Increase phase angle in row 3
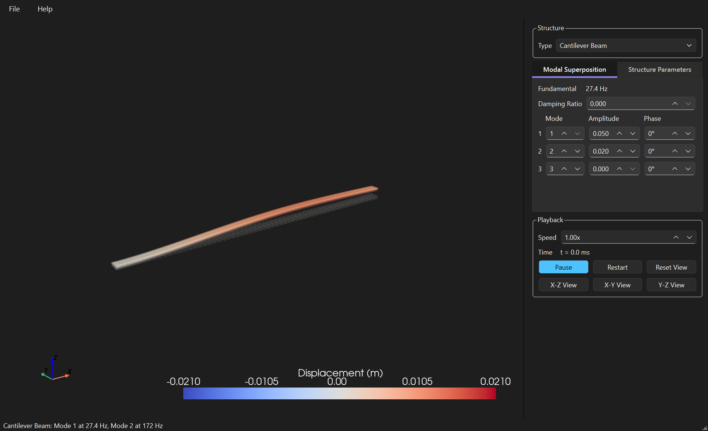This screenshot has height=431, width=708. click(675, 169)
